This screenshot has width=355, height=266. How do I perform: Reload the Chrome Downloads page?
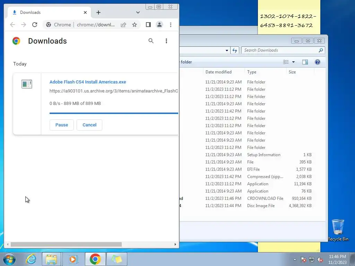tap(35, 25)
